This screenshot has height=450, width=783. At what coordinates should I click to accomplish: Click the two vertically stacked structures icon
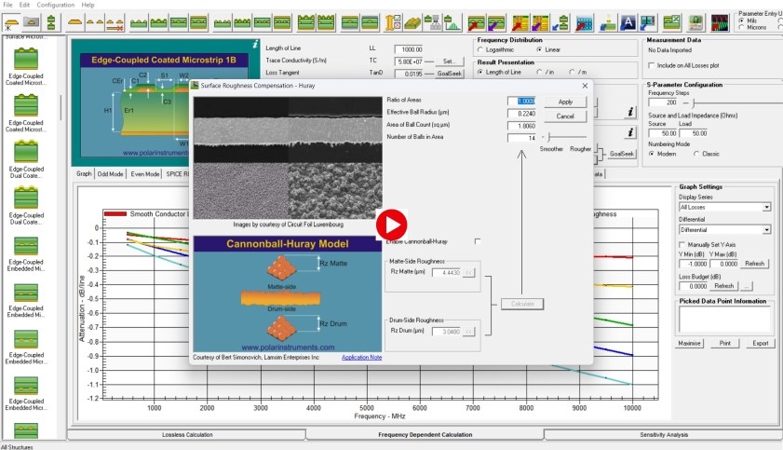(x=51, y=23)
